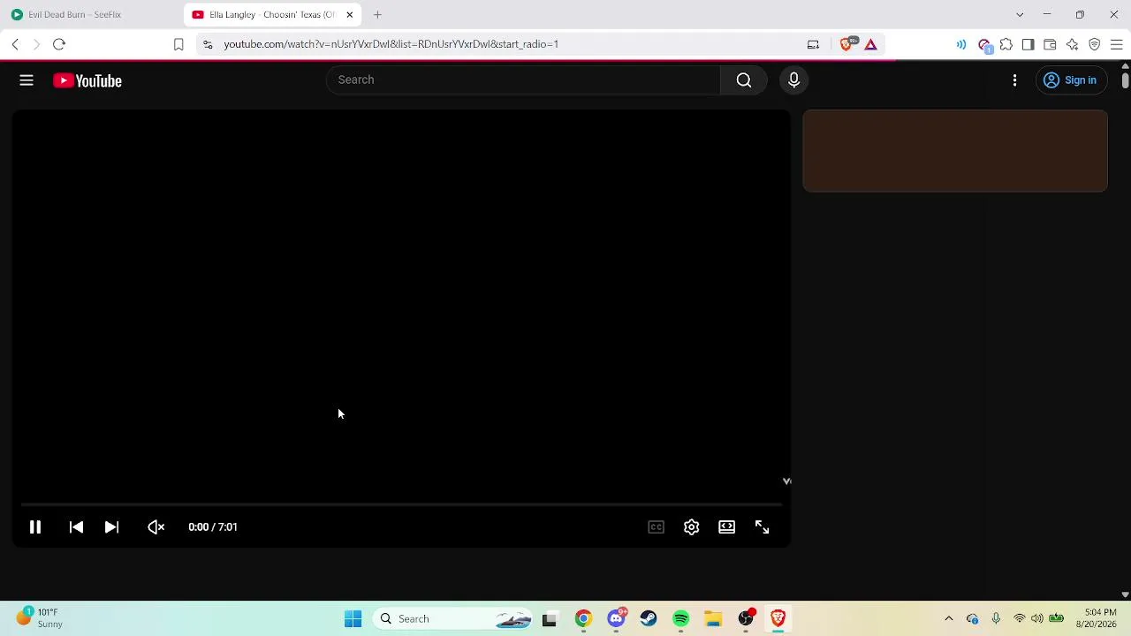The height and width of the screenshot is (636, 1131).
Task: Open Chrome from the taskbar
Action: tap(583, 619)
